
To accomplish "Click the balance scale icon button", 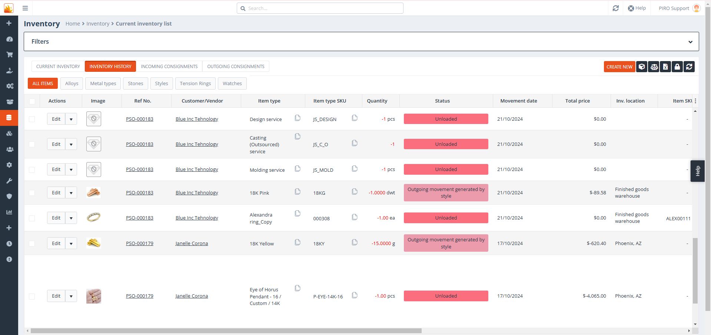I will (x=654, y=67).
